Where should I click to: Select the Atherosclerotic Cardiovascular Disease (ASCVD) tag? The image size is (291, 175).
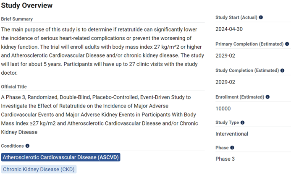click(x=61, y=157)
